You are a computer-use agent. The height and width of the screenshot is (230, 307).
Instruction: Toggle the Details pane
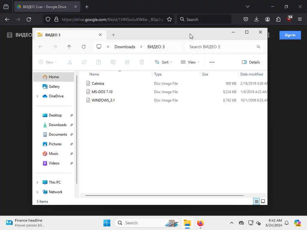point(251,62)
